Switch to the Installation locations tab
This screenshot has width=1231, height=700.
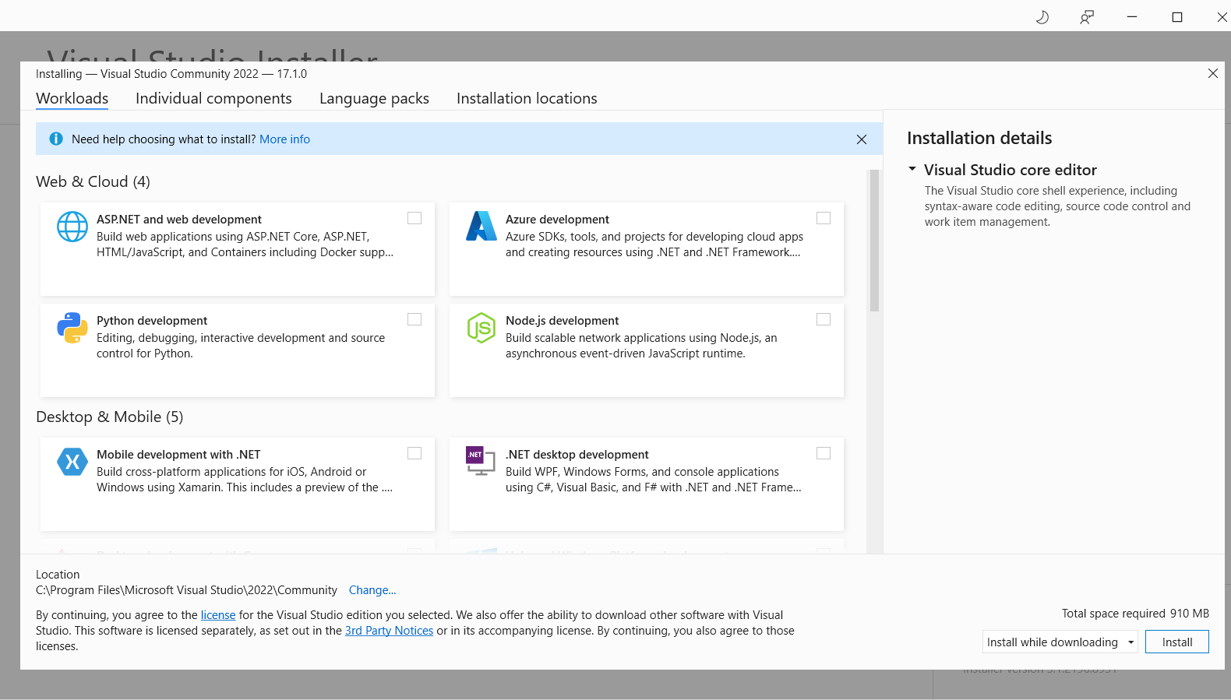tap(527, 99)
